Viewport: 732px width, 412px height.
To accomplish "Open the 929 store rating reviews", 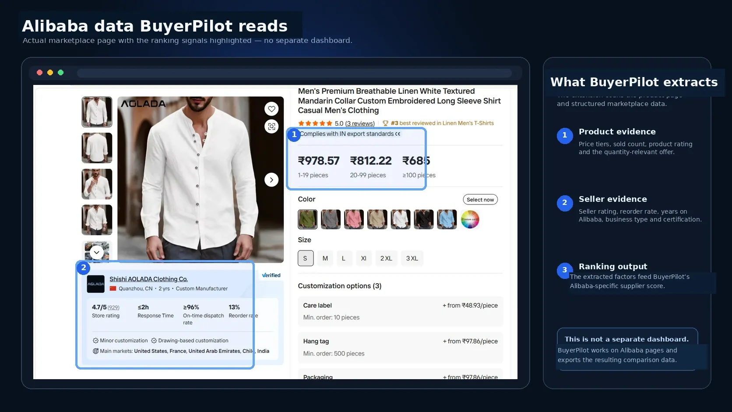I will click(x=113, y=307).
